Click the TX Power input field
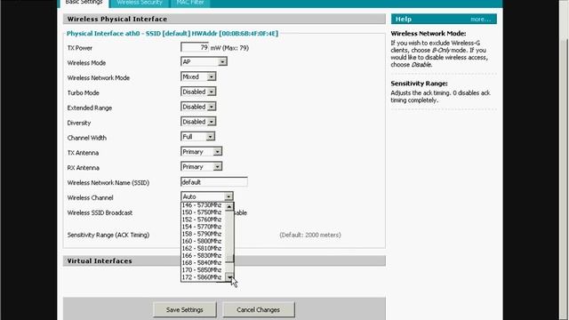This screenshot has height=320, width=569. (195, 47)
